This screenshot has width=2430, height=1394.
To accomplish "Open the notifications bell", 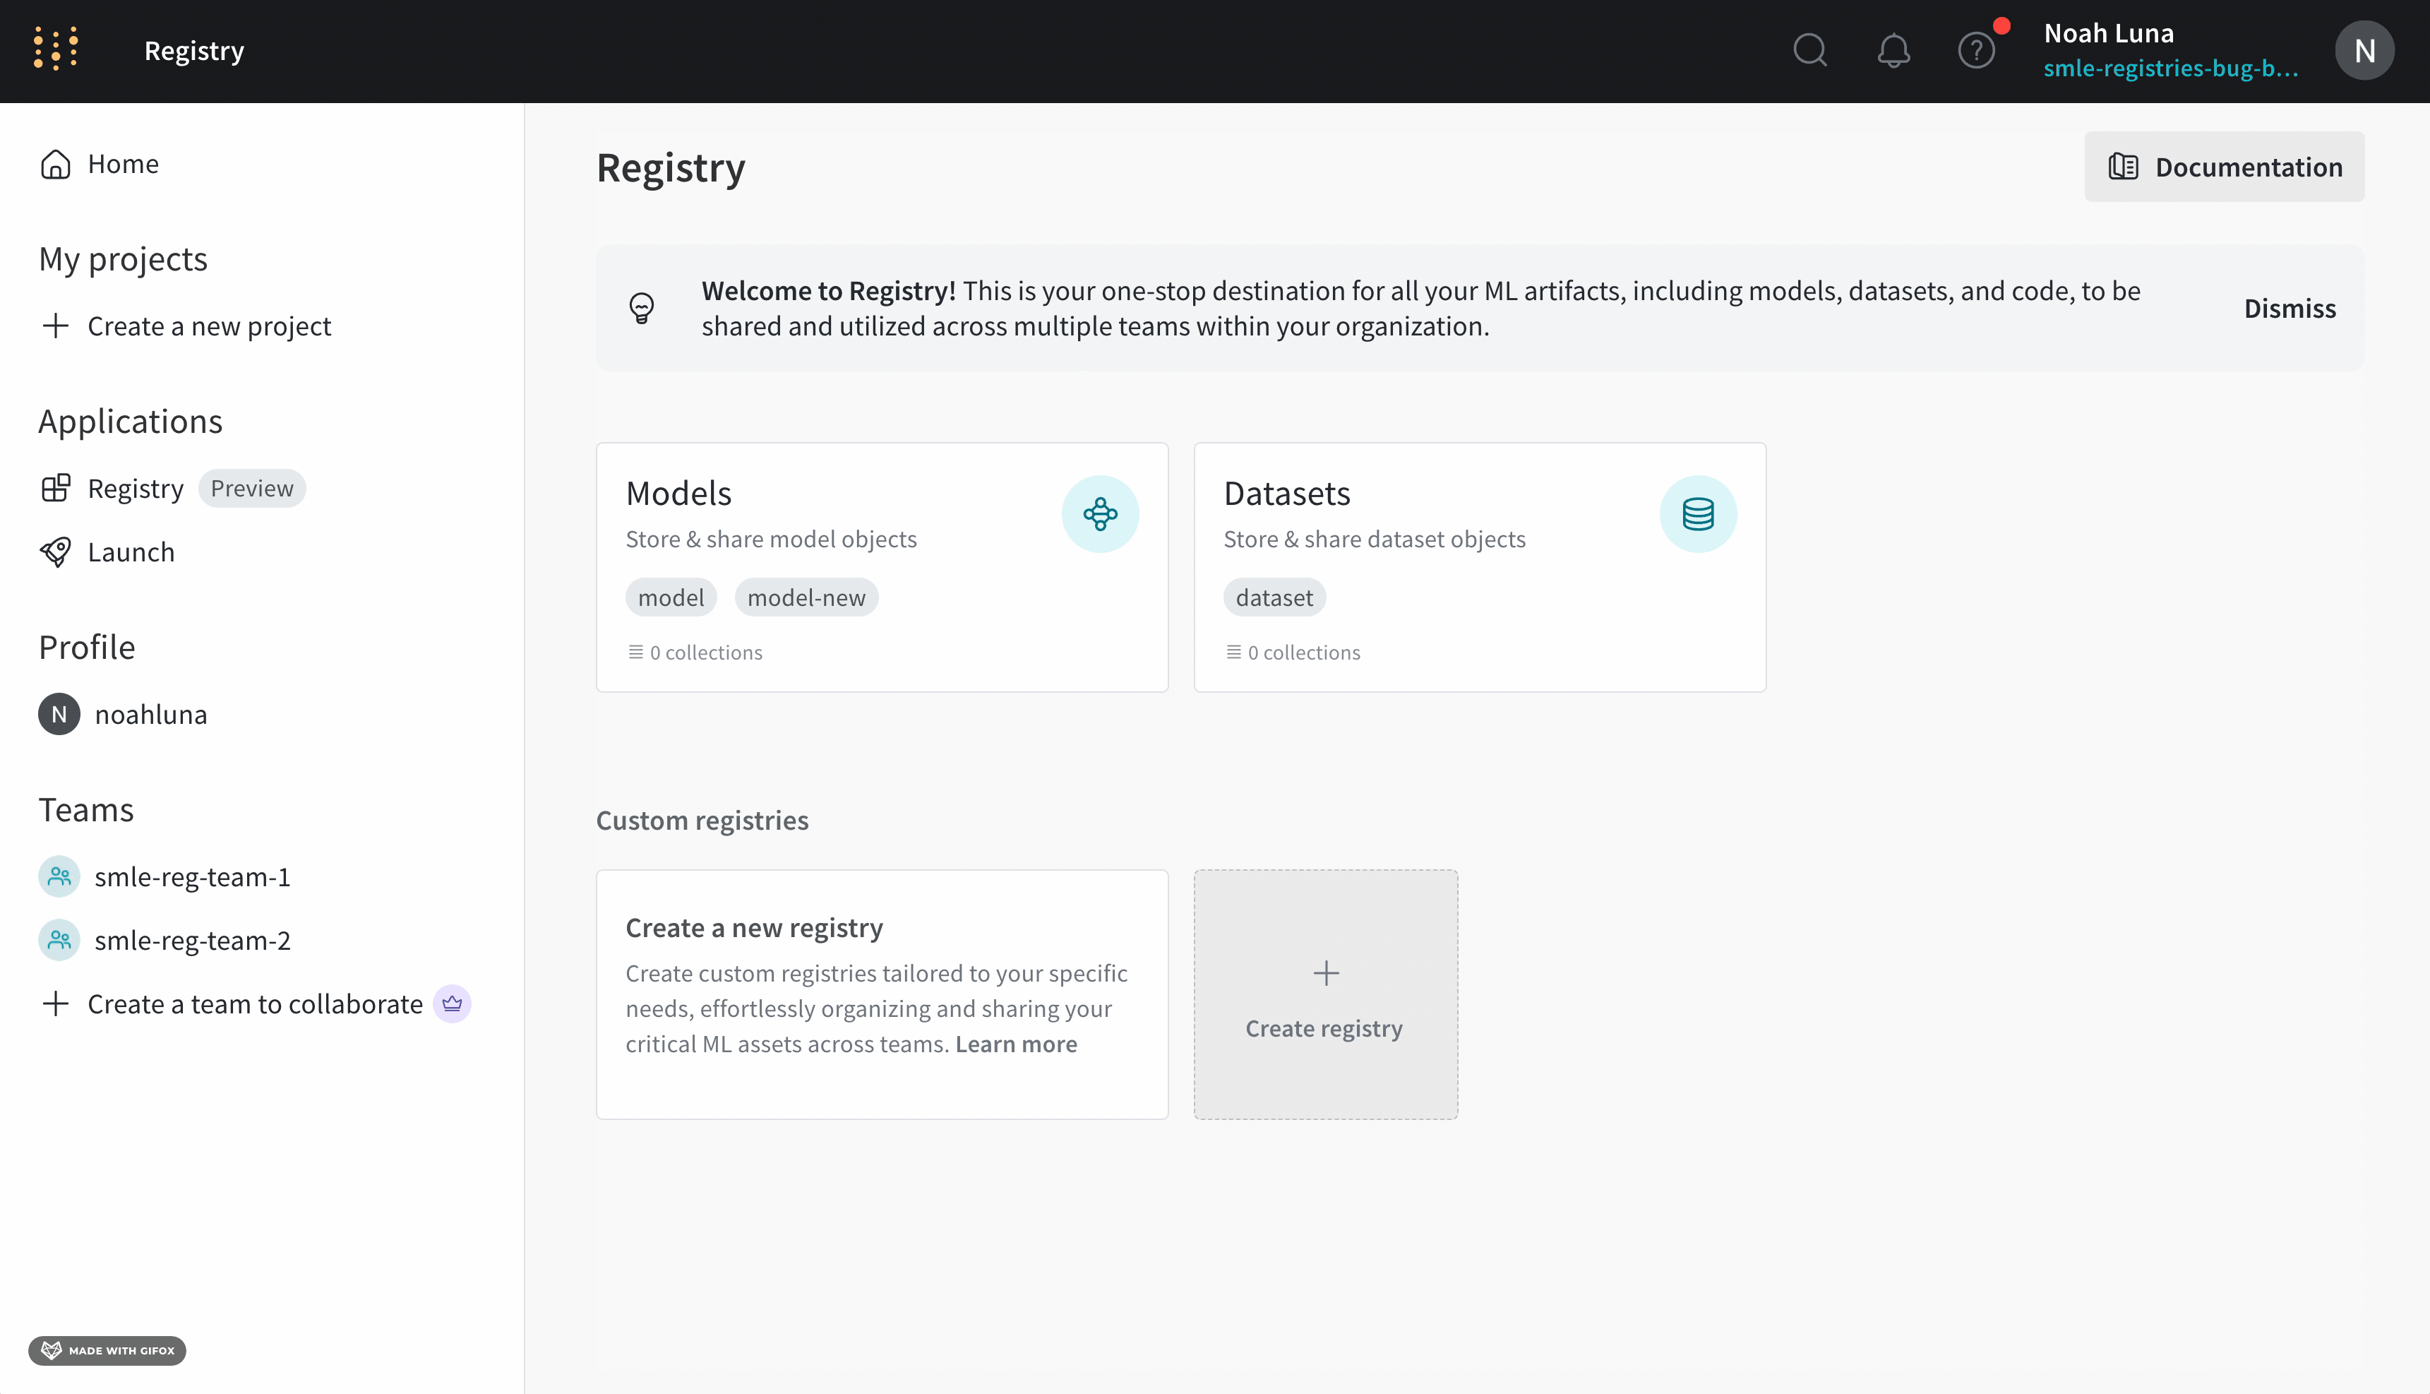I will click(1894, 51).
